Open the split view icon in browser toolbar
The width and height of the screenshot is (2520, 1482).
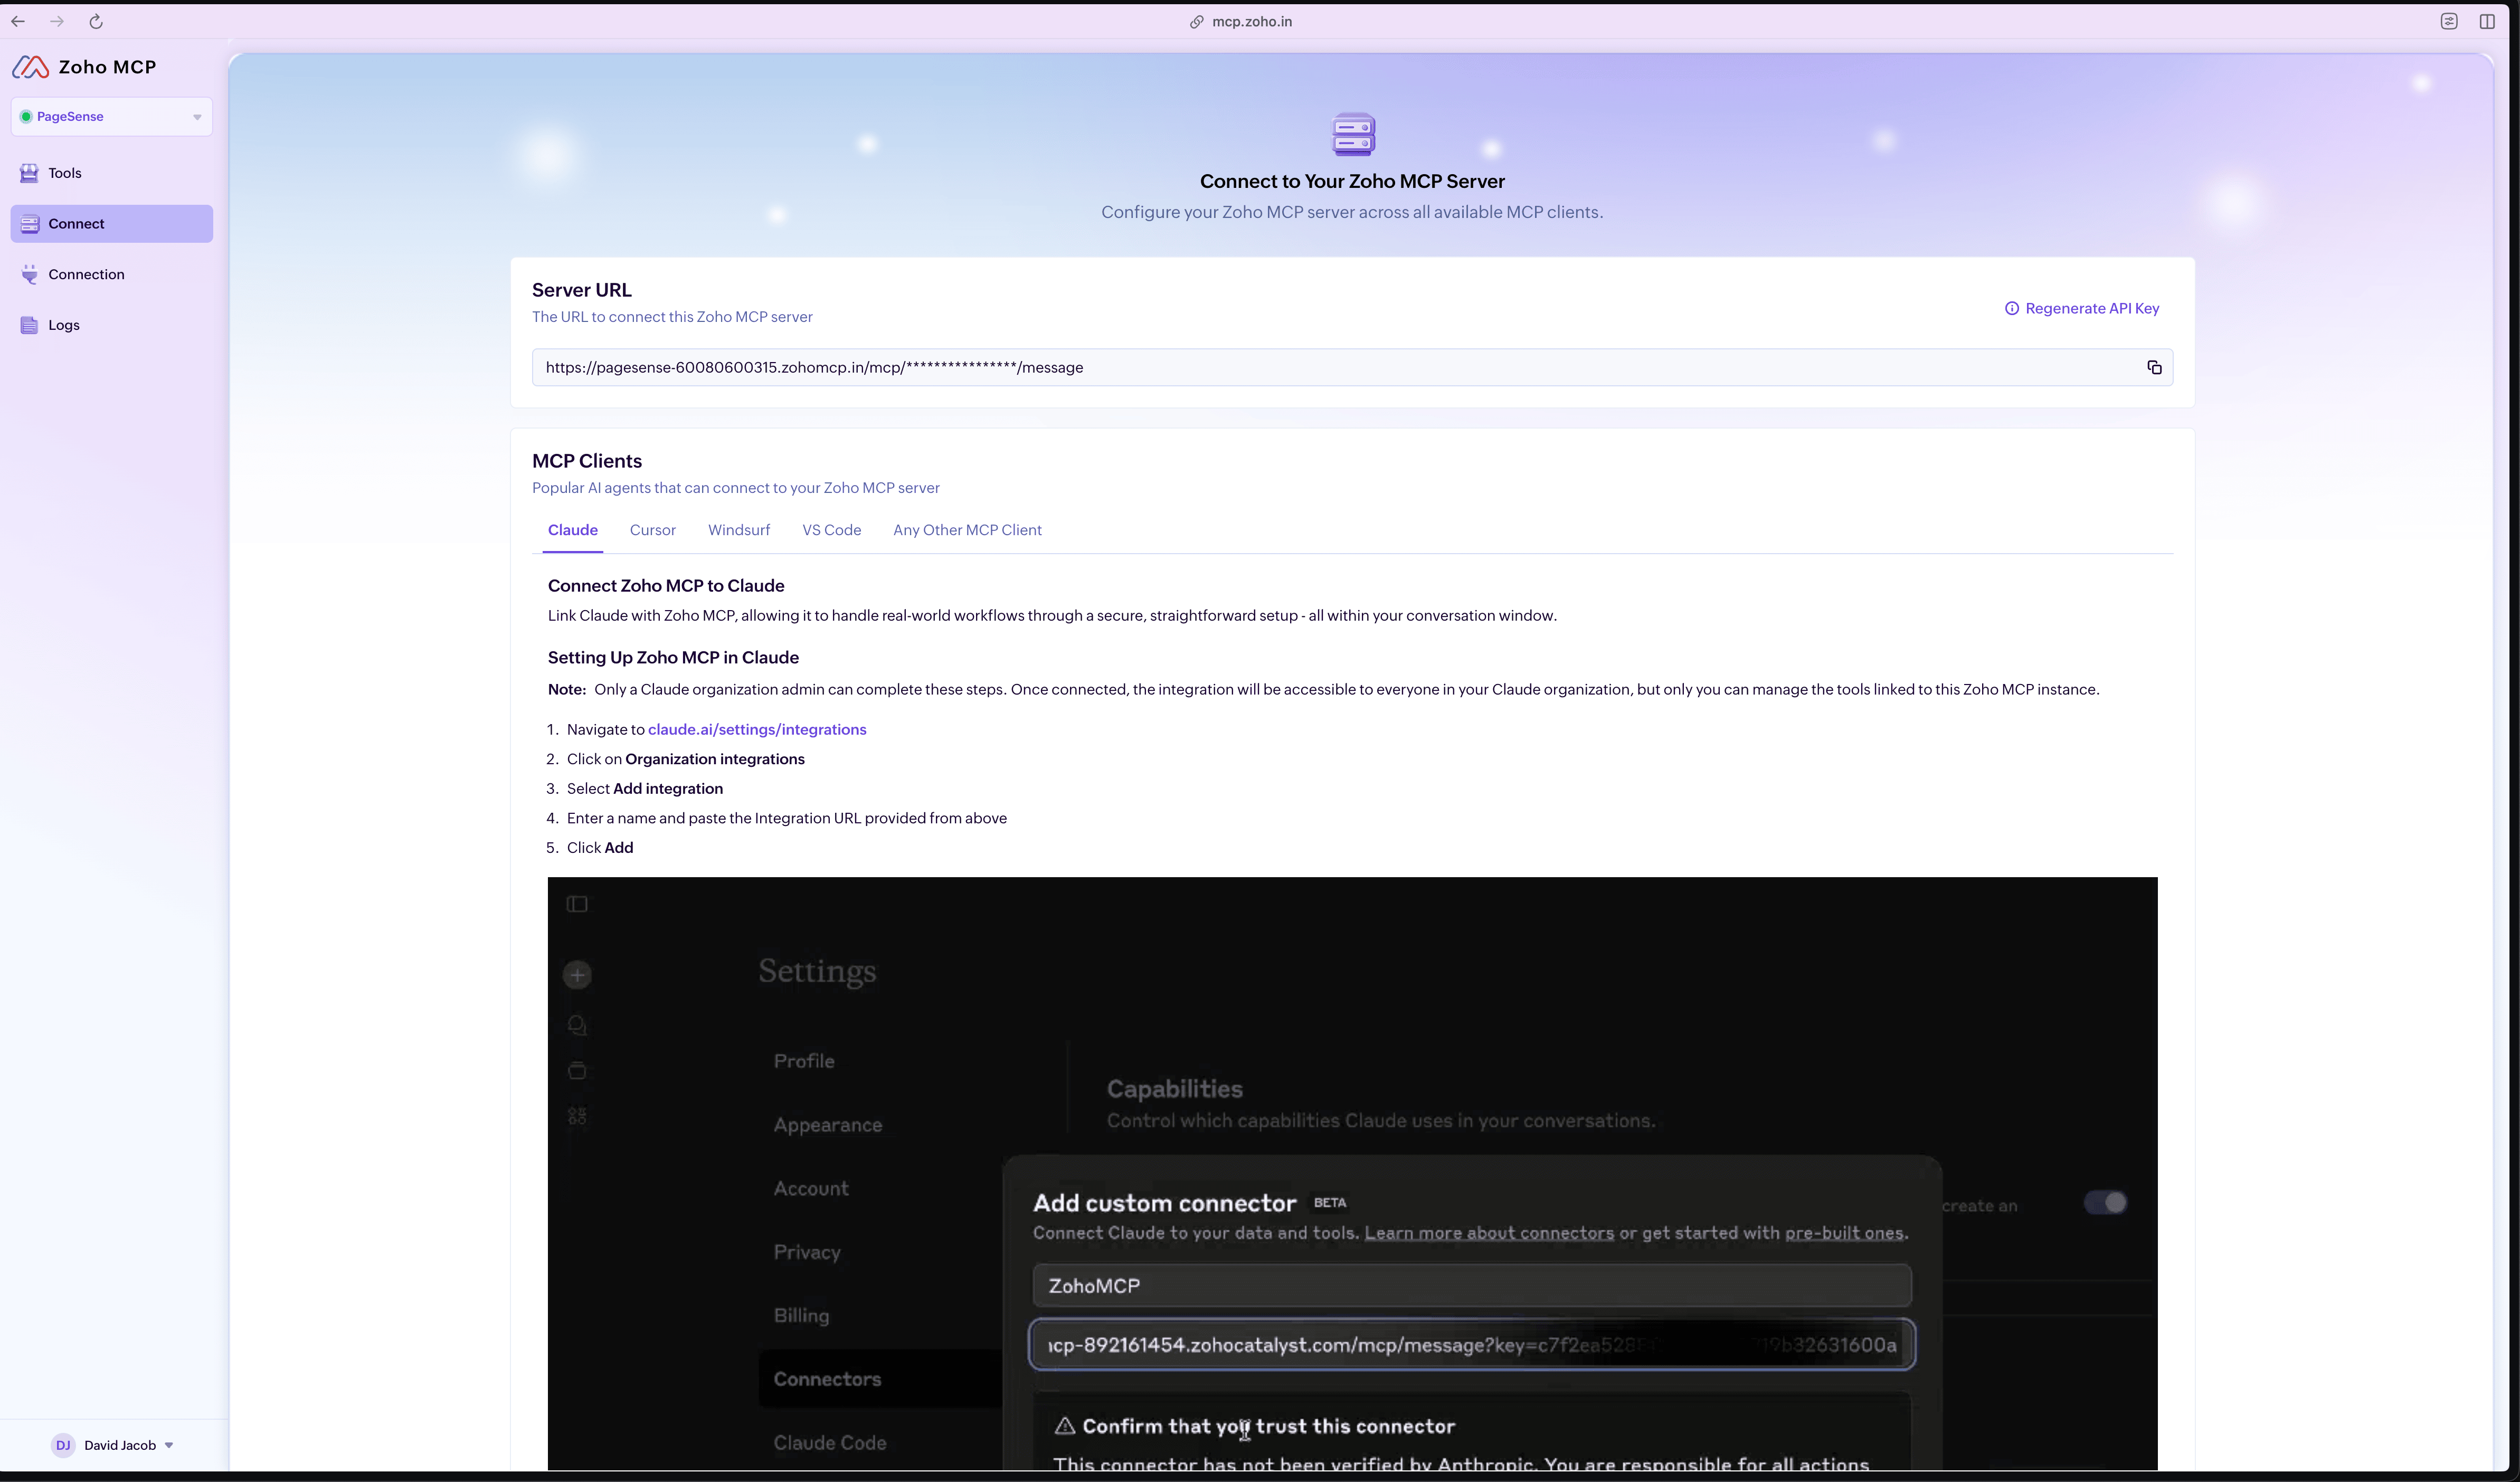click(2487, 21)
